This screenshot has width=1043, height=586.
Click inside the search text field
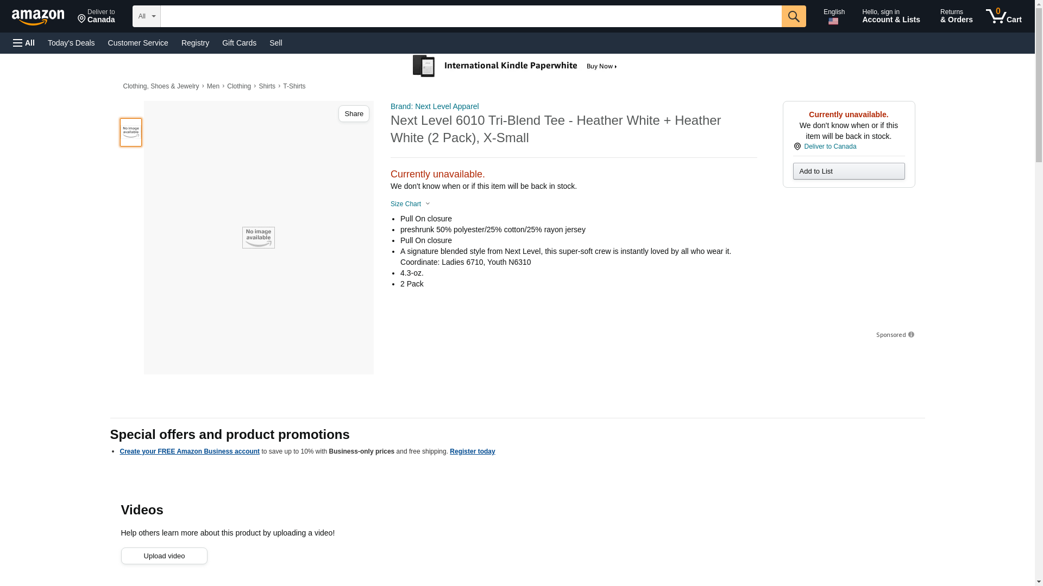point(470,16)
